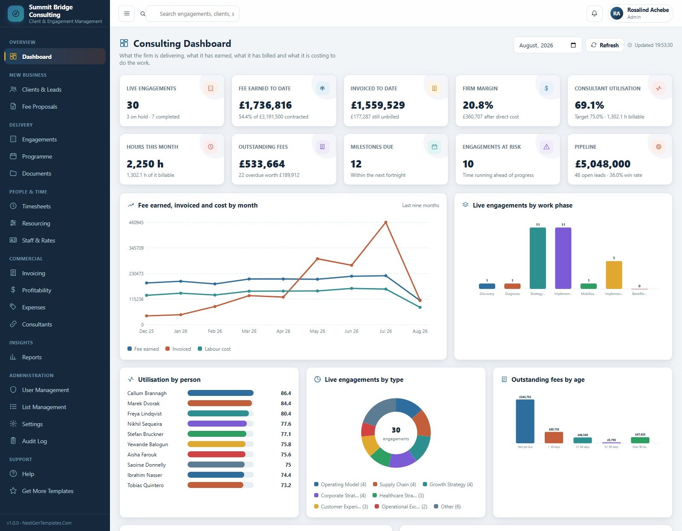The width and height of the screenshot is (682, 531).
Task: Click Callum Brannagh's utilisation bar
Action: click(220, 393)
